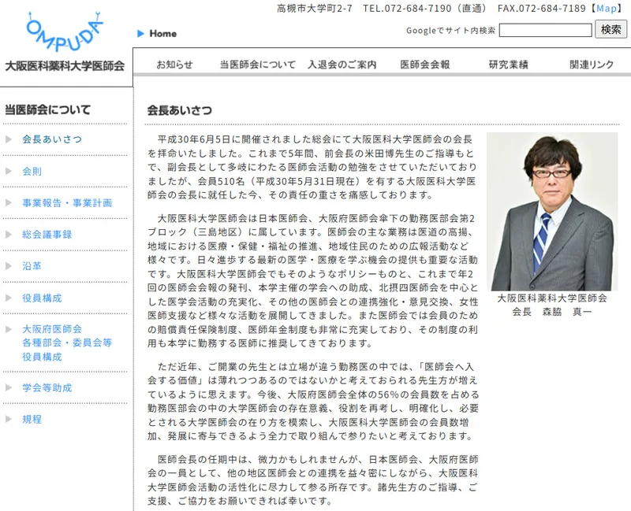Click the 大阪医科薬科大学医師会 site title
631x511 pixels.
tap(65, 66)
